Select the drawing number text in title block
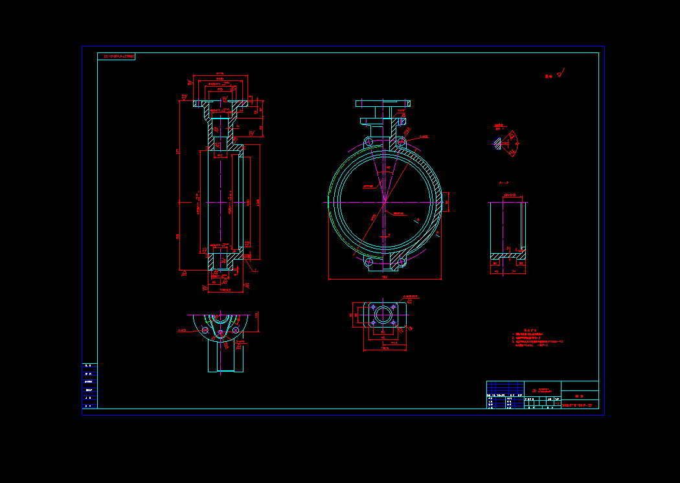 (579, 405)
